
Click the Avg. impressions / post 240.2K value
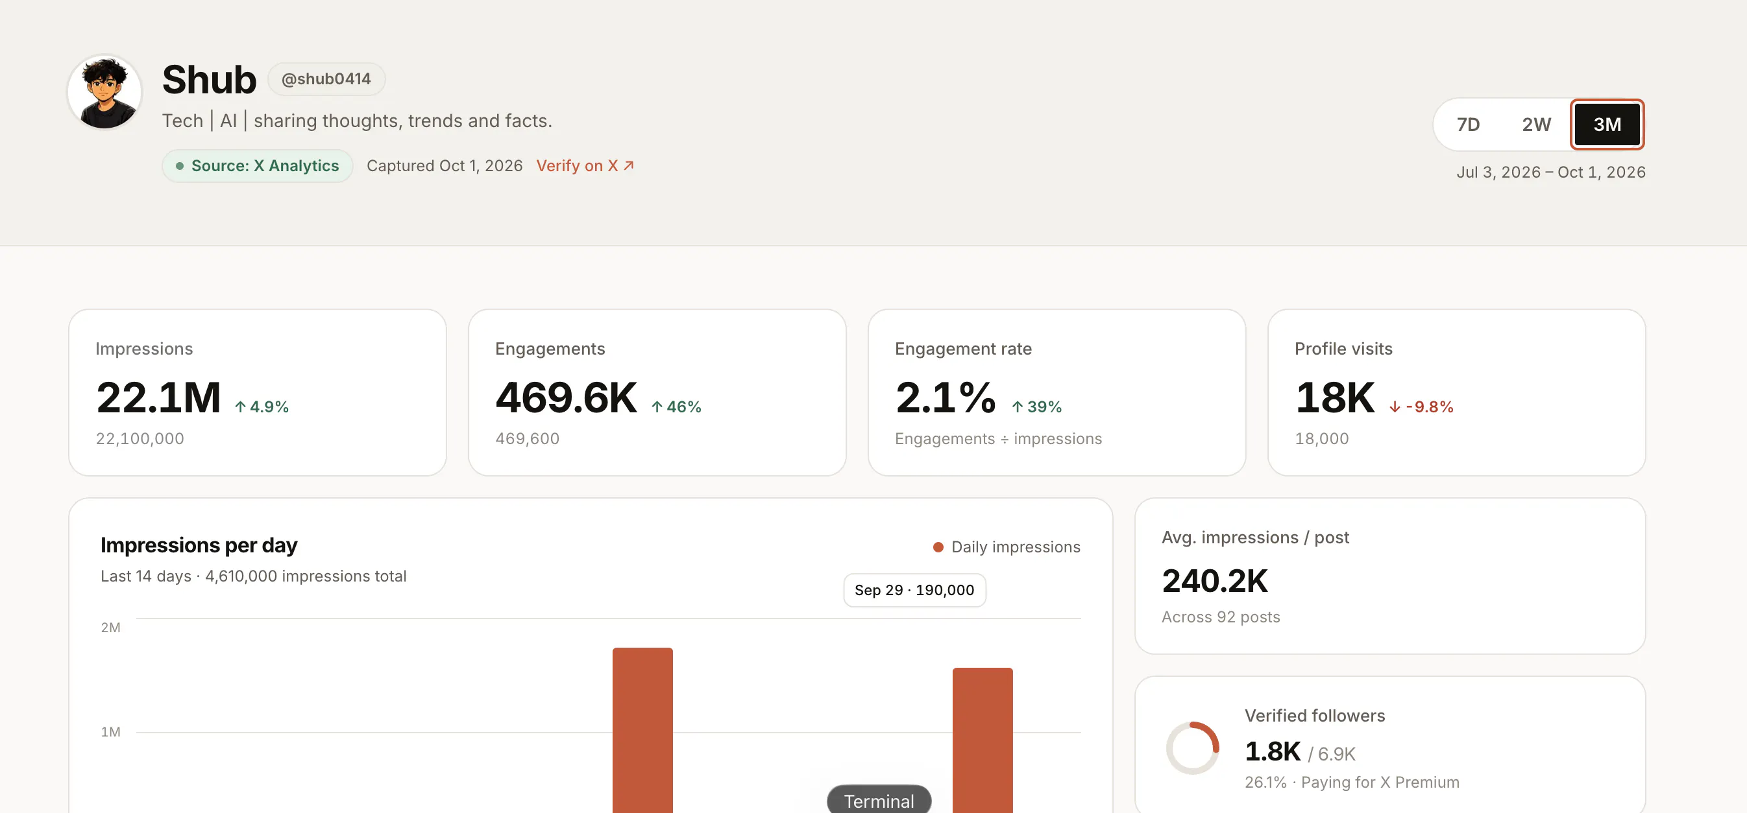[x=1215, y=581]
